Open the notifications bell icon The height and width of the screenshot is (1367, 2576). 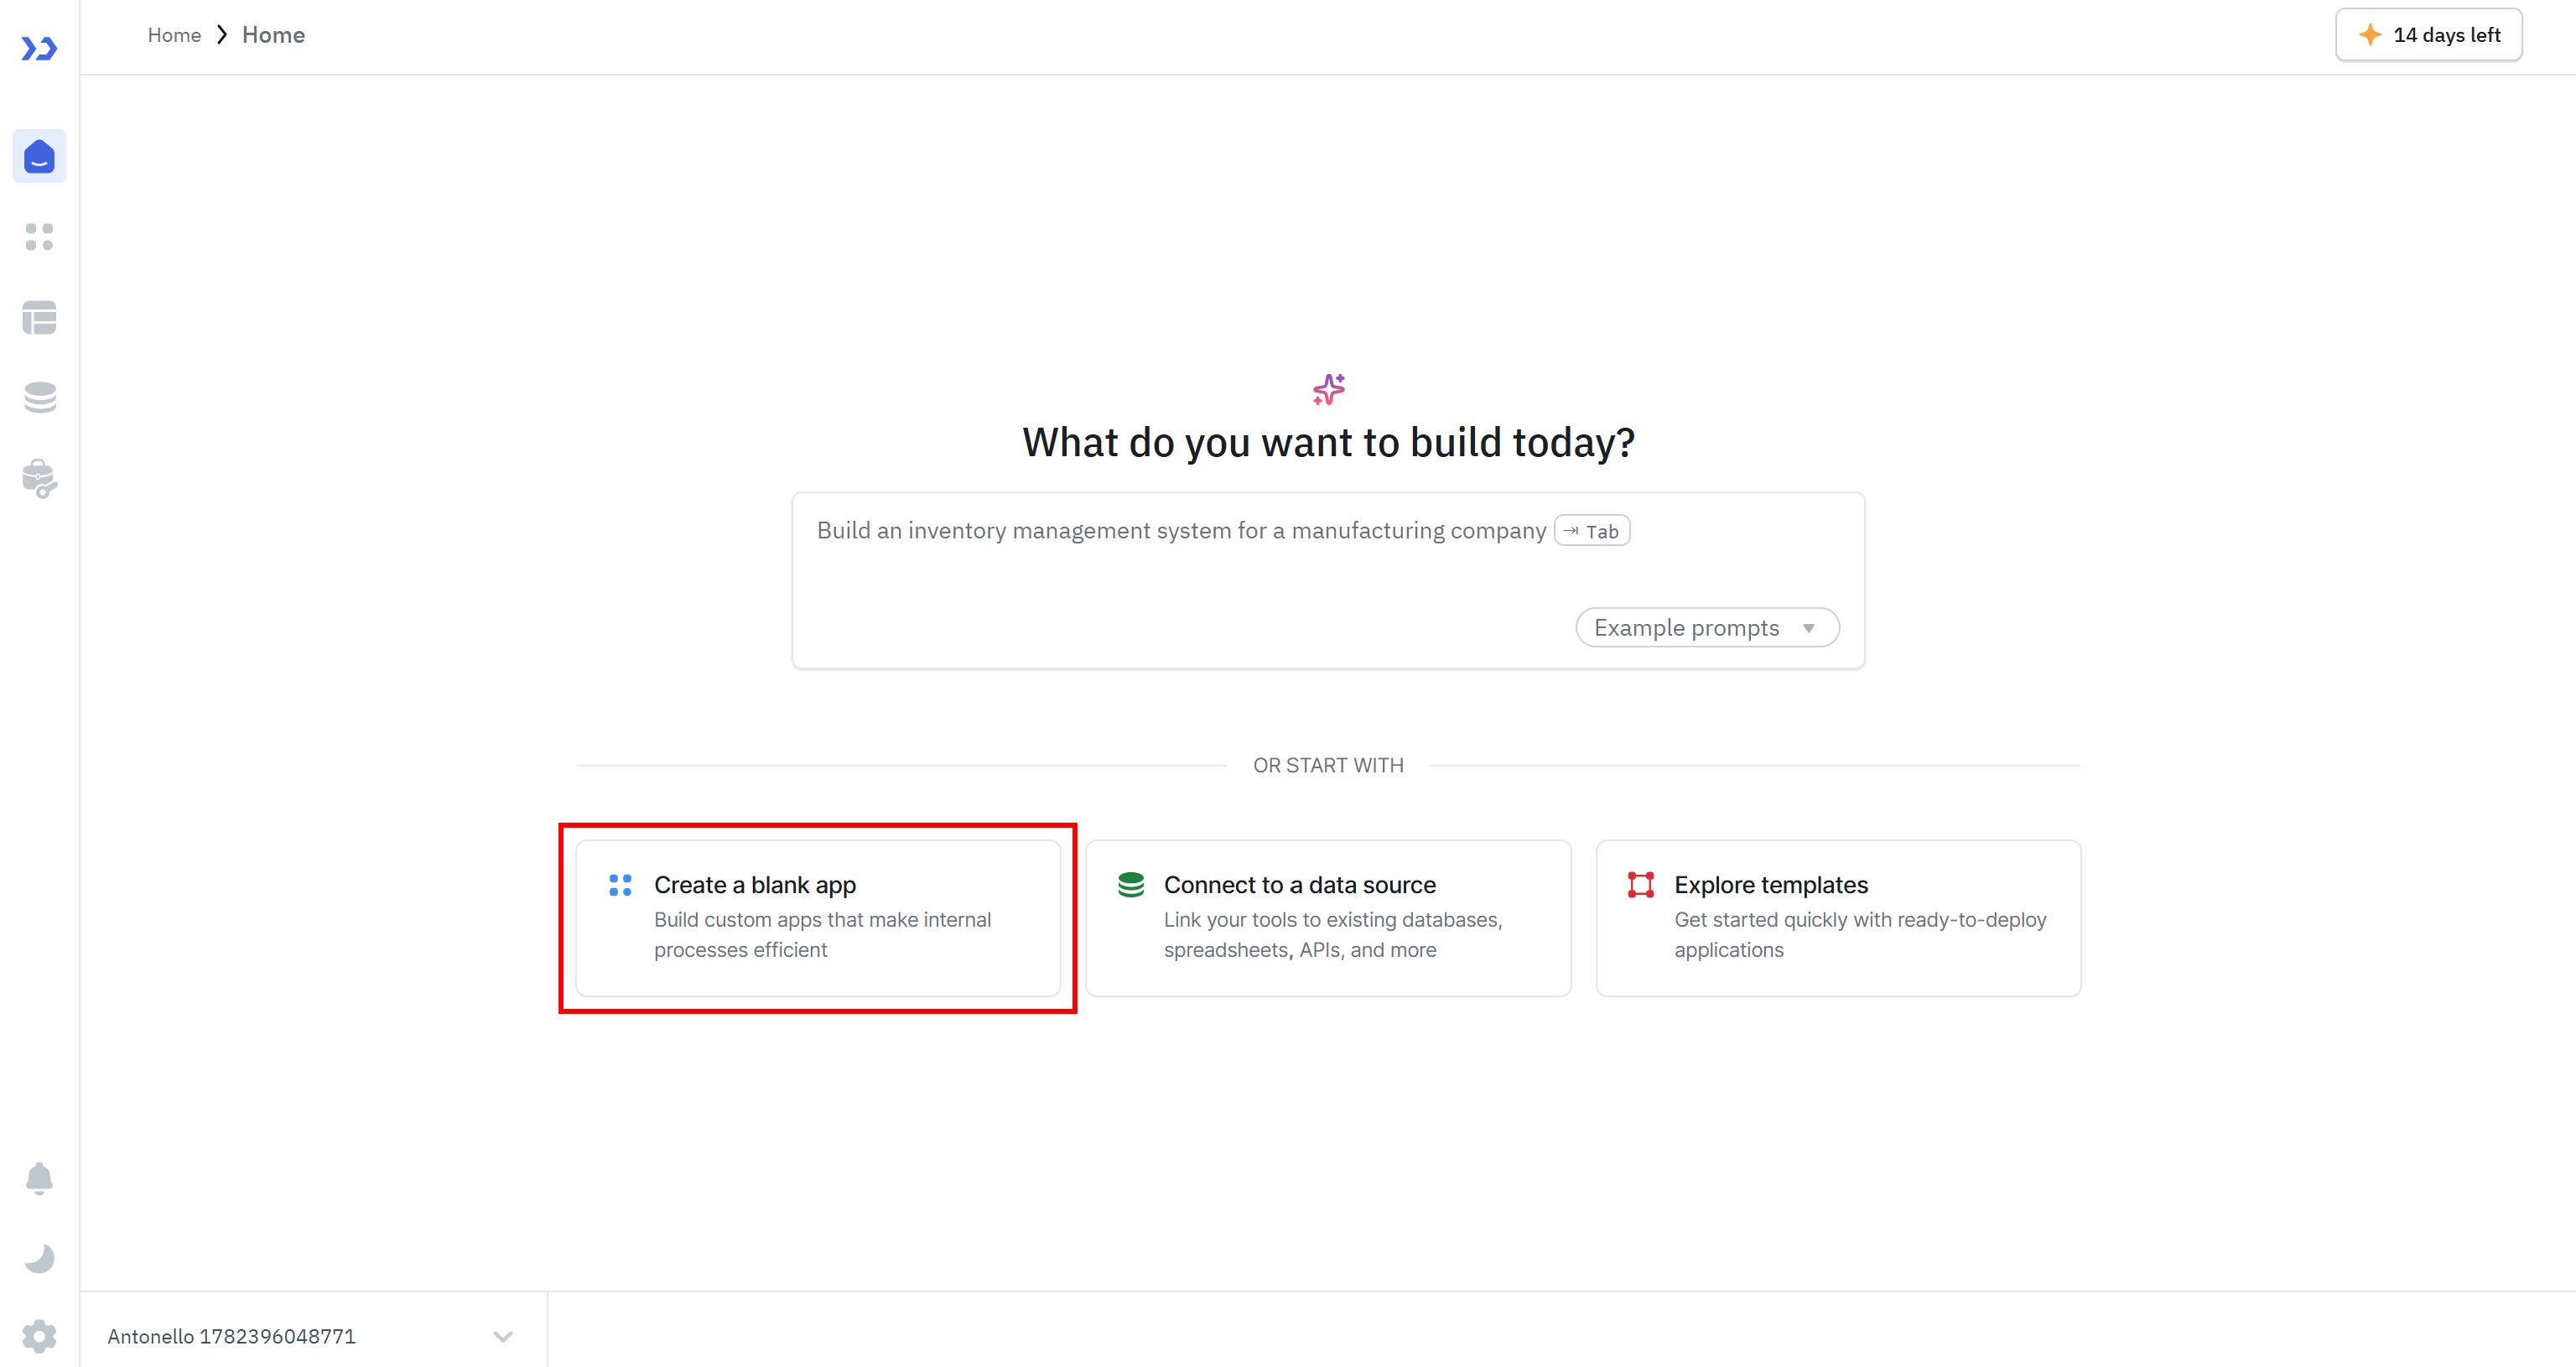[x=39, y=1179]
